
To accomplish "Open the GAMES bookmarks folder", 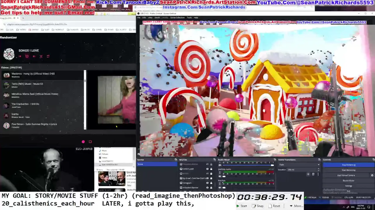I will [97, 29].
